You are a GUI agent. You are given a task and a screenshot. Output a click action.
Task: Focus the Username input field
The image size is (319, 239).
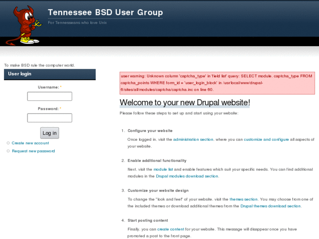click(50, 96)
